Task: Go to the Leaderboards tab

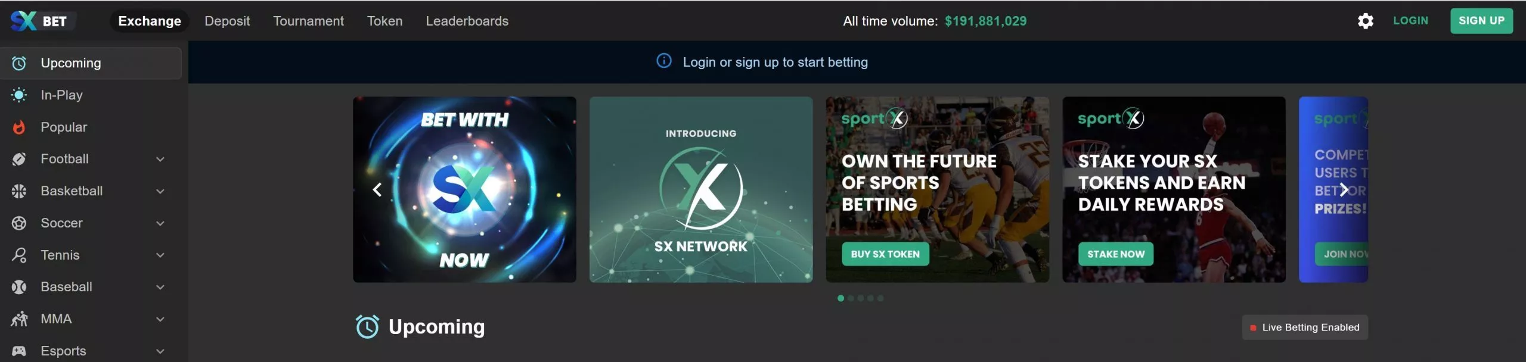Action: 467,21
